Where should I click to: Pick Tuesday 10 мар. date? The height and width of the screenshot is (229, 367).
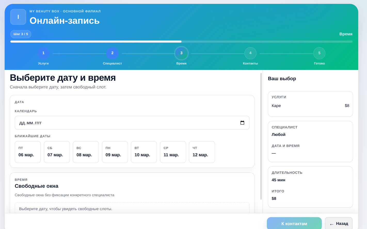tap(144, 152)
